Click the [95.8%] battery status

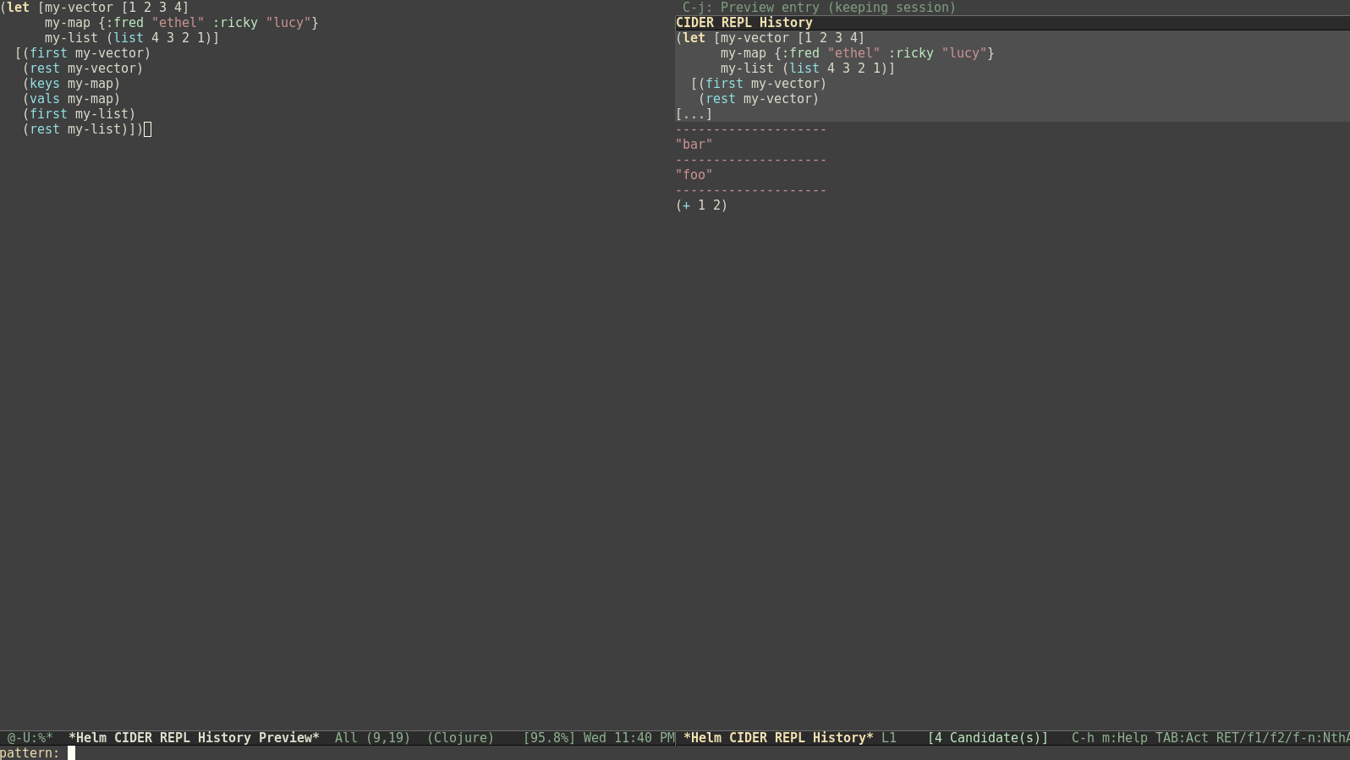549,738
